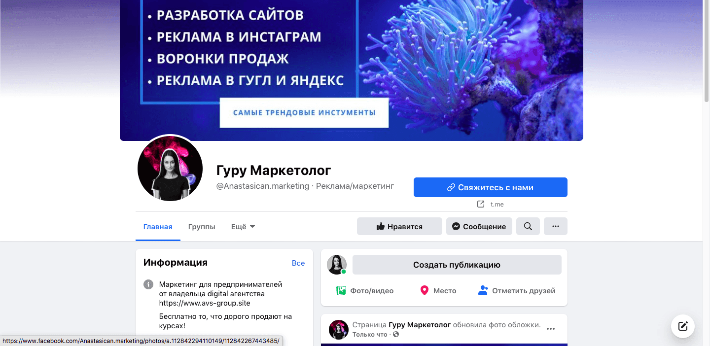
Task: Open the Гуру Маркетолог profile picture
Action: 170,169
